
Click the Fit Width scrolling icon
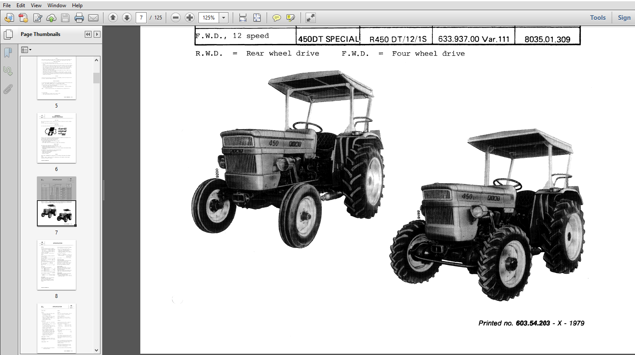pyautogui.click(x=242, y=18)
